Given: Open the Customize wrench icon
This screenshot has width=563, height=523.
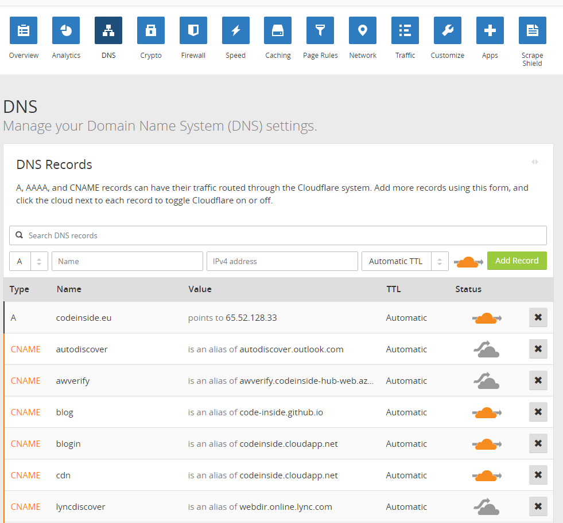Looking at the screenshot, I should point(448,30).
